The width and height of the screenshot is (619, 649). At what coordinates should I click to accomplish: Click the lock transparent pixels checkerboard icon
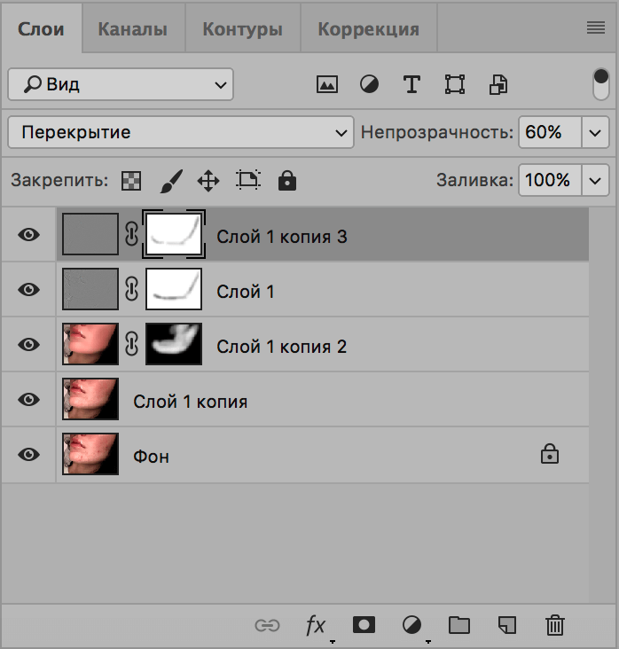tap(131, 181)
